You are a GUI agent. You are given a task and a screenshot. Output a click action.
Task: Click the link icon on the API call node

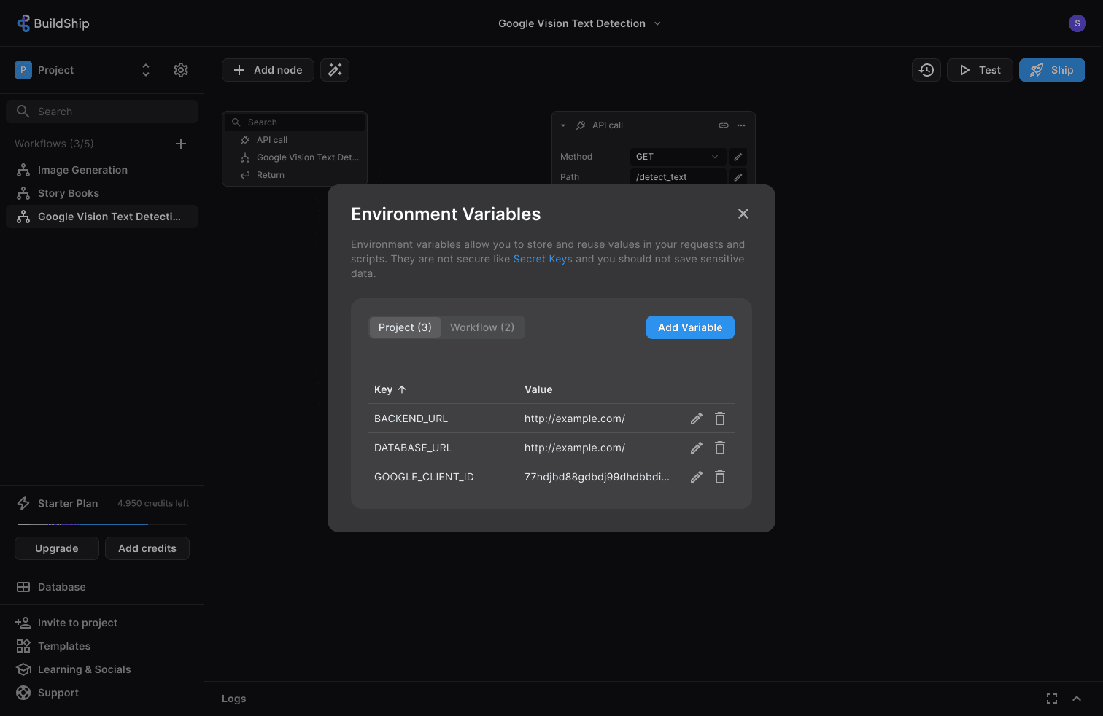click(x=723, y=125)
